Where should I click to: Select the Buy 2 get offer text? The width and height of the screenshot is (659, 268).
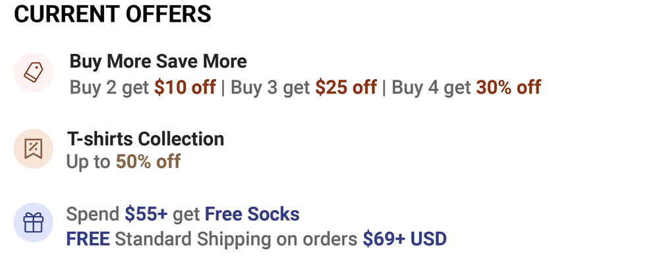(x=110, y=88)
